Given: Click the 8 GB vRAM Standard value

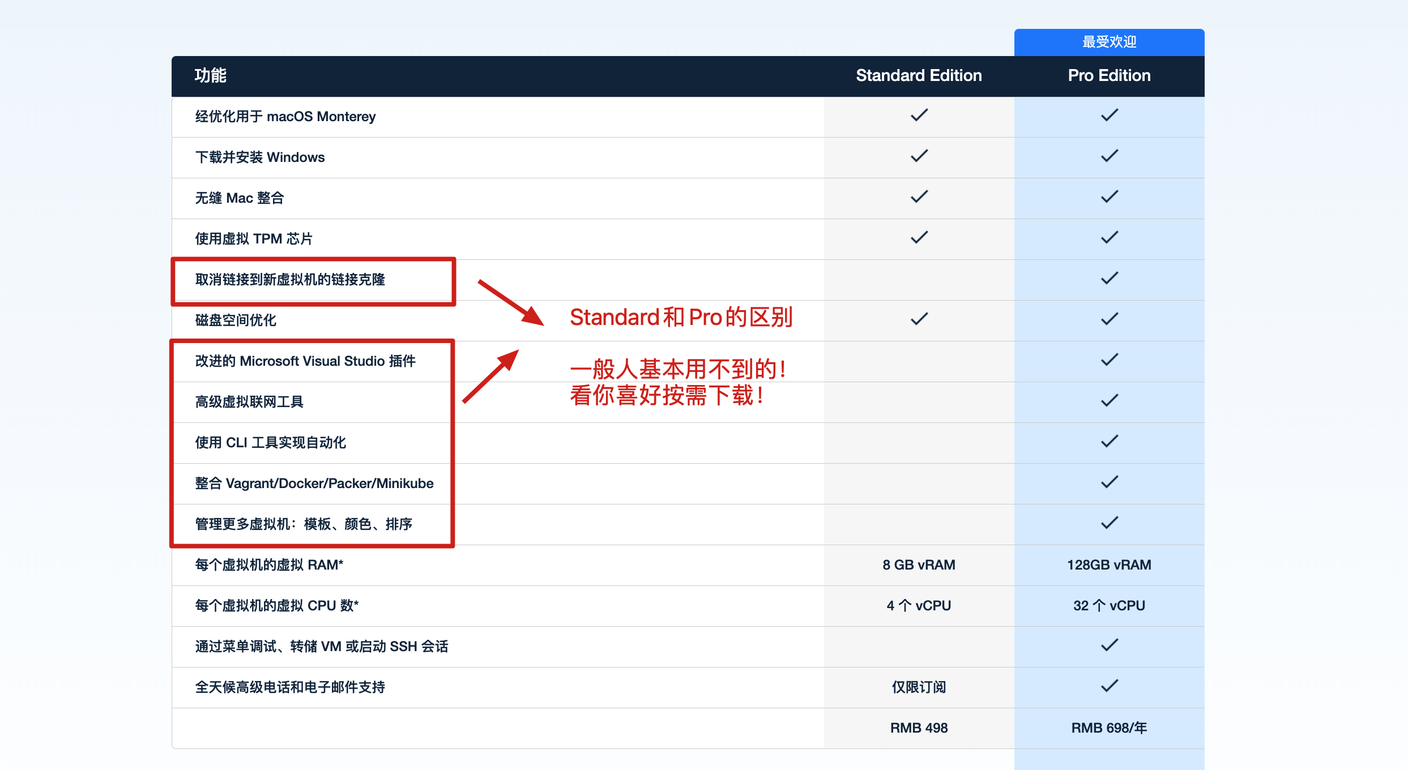Looking at the screenshot, I should click(919, 565).
